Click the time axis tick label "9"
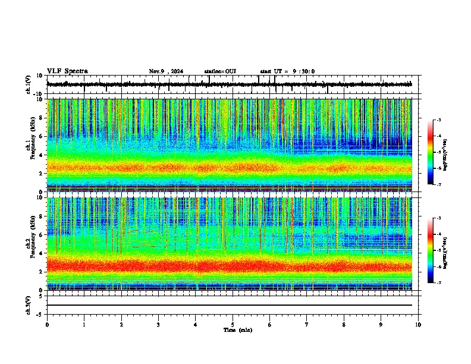This screenshot has height=364, width=471. point(381,325)
